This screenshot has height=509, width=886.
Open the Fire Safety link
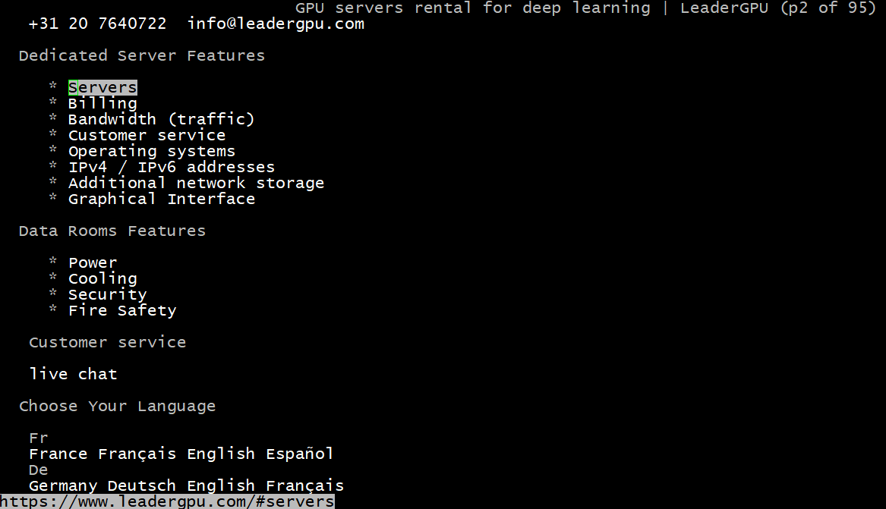122,310
